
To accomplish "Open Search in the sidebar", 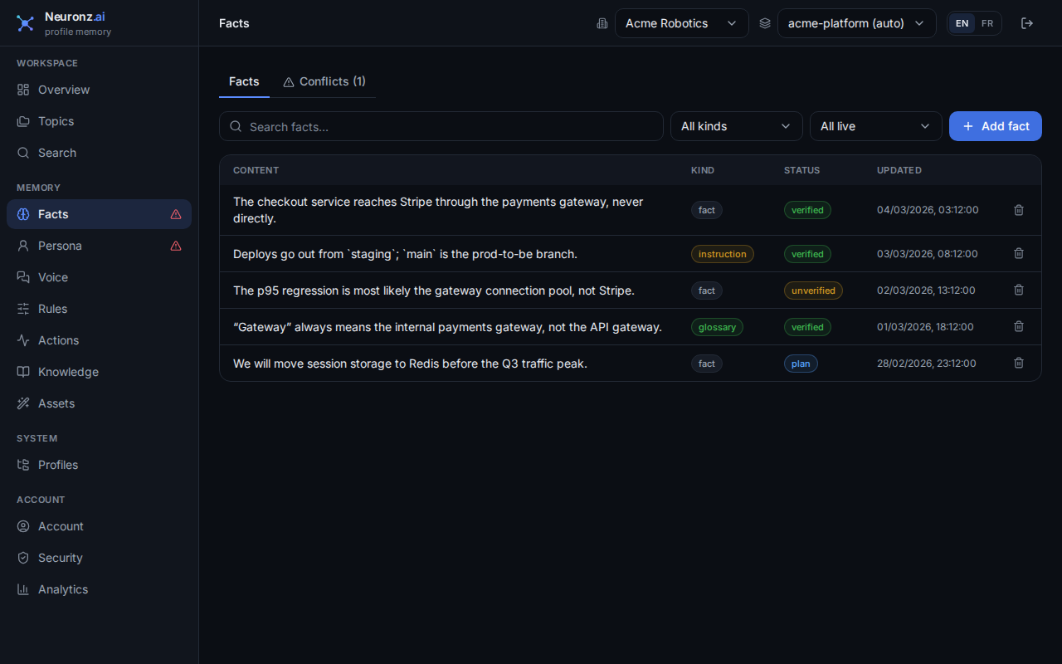I will pos(99,153).
